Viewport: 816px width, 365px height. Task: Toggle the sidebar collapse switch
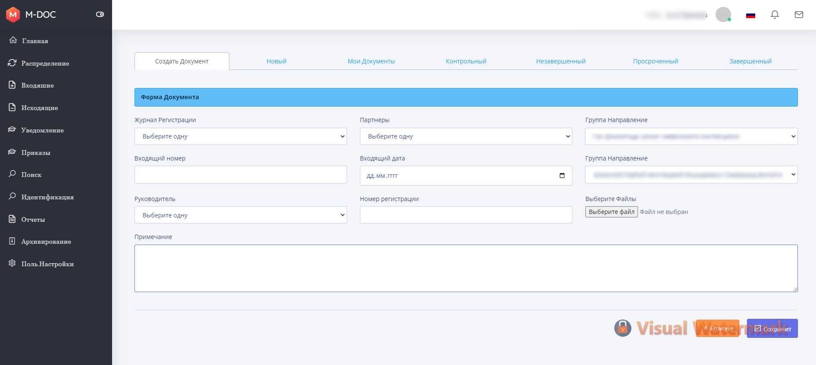(x=100, y=14)
